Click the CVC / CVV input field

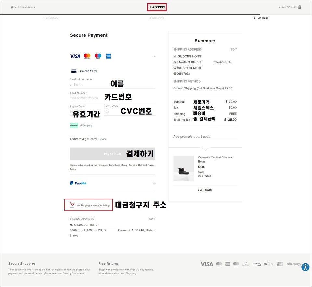(129, 112)
